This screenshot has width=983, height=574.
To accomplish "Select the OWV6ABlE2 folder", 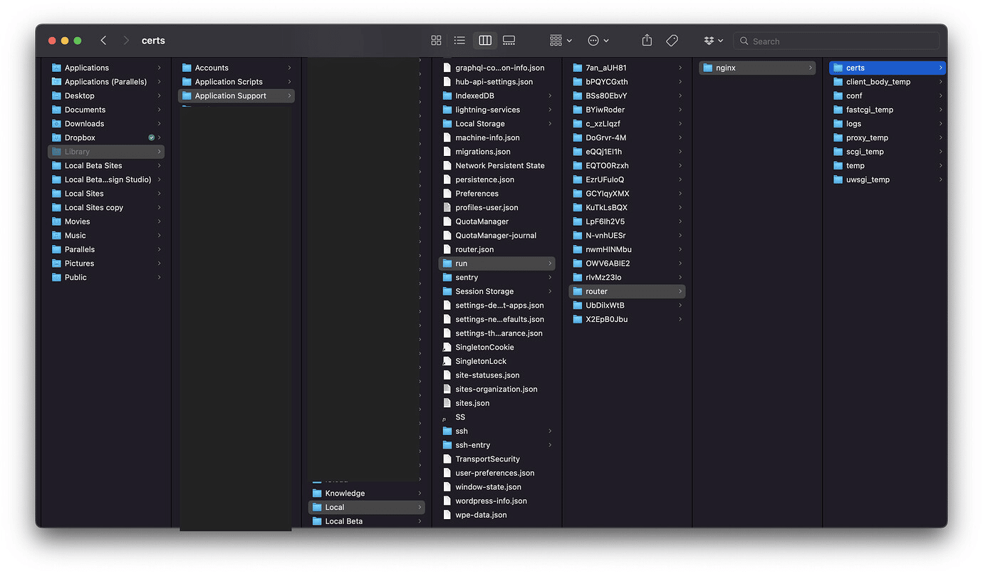I will click(x=627, y=263).
